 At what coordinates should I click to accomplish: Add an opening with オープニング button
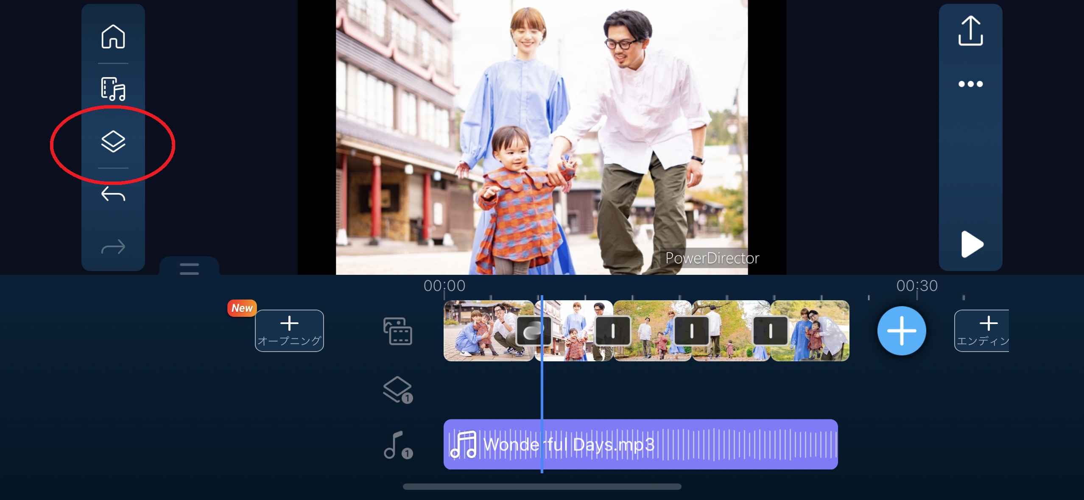(x=289, y=331)
